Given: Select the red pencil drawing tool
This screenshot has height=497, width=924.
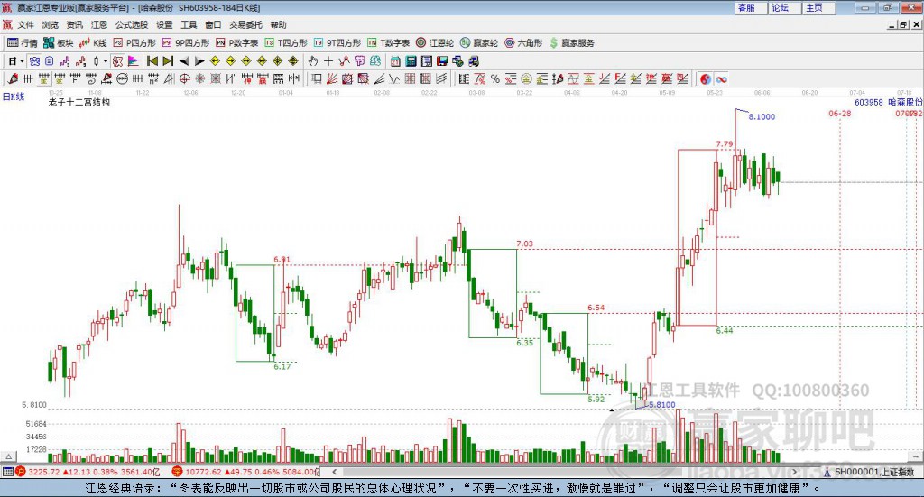Looking at the screenshot, I should coord(13,78).
